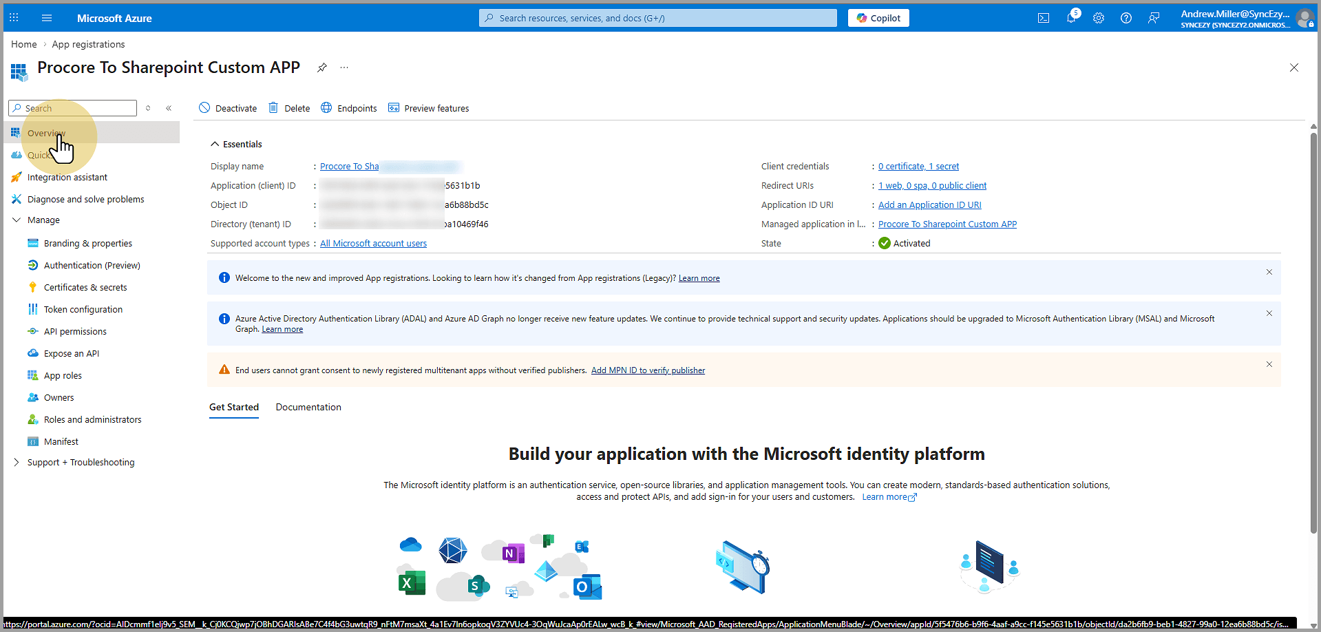This screenshot has width=1321, height=632.
Task: Click the vertical scrollbar on the right
Action: point(1313,330)
